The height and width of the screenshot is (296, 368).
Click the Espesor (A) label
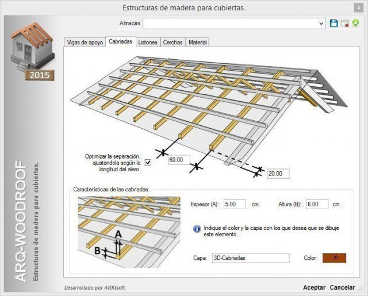(205, 204)
